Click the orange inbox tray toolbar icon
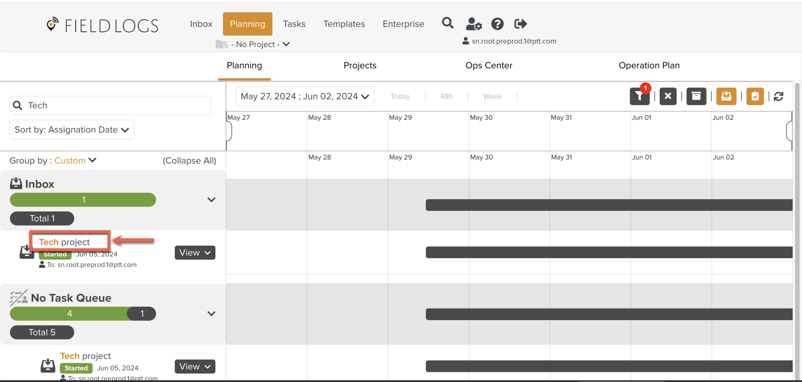Screen dimensions: 802x382 point(726,96)
